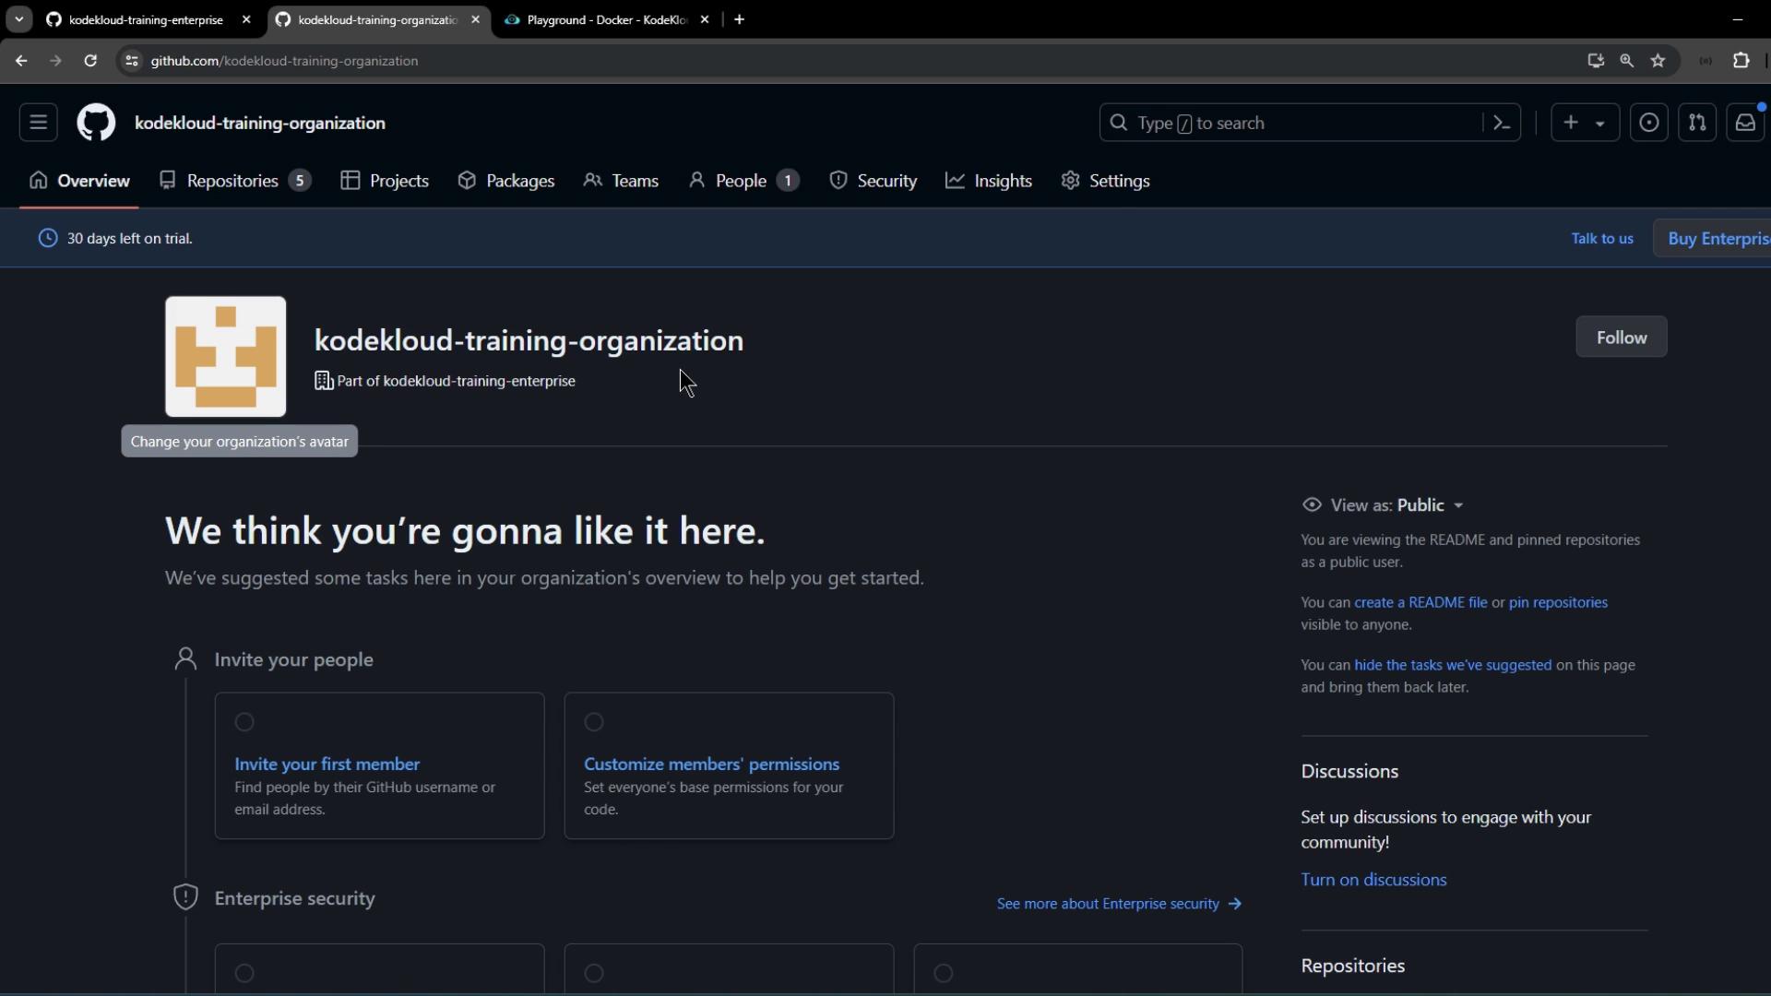
Task: Click Turn on discussions link
Action: [x=1373, y=880]
